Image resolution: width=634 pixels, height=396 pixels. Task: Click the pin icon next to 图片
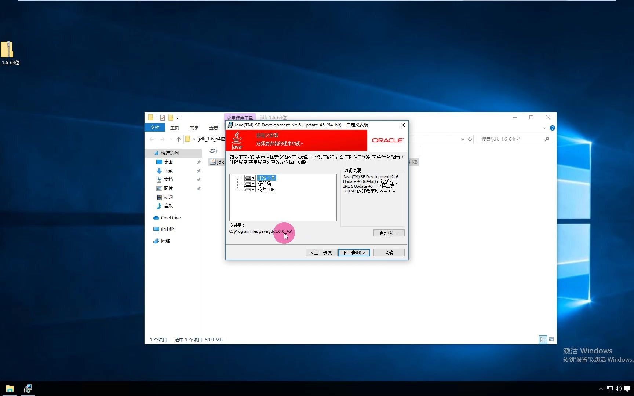pyautogui.click(x=198, y=188)
